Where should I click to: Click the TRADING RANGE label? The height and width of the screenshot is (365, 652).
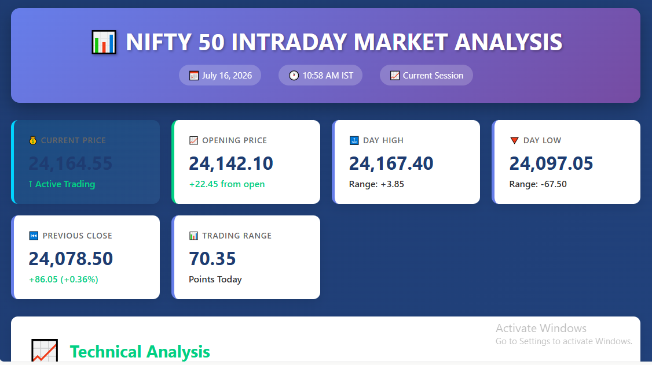[x=237, y=236]
